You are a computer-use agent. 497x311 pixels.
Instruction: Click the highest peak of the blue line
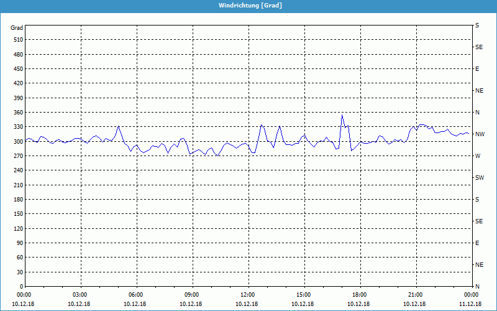(342, 115)
